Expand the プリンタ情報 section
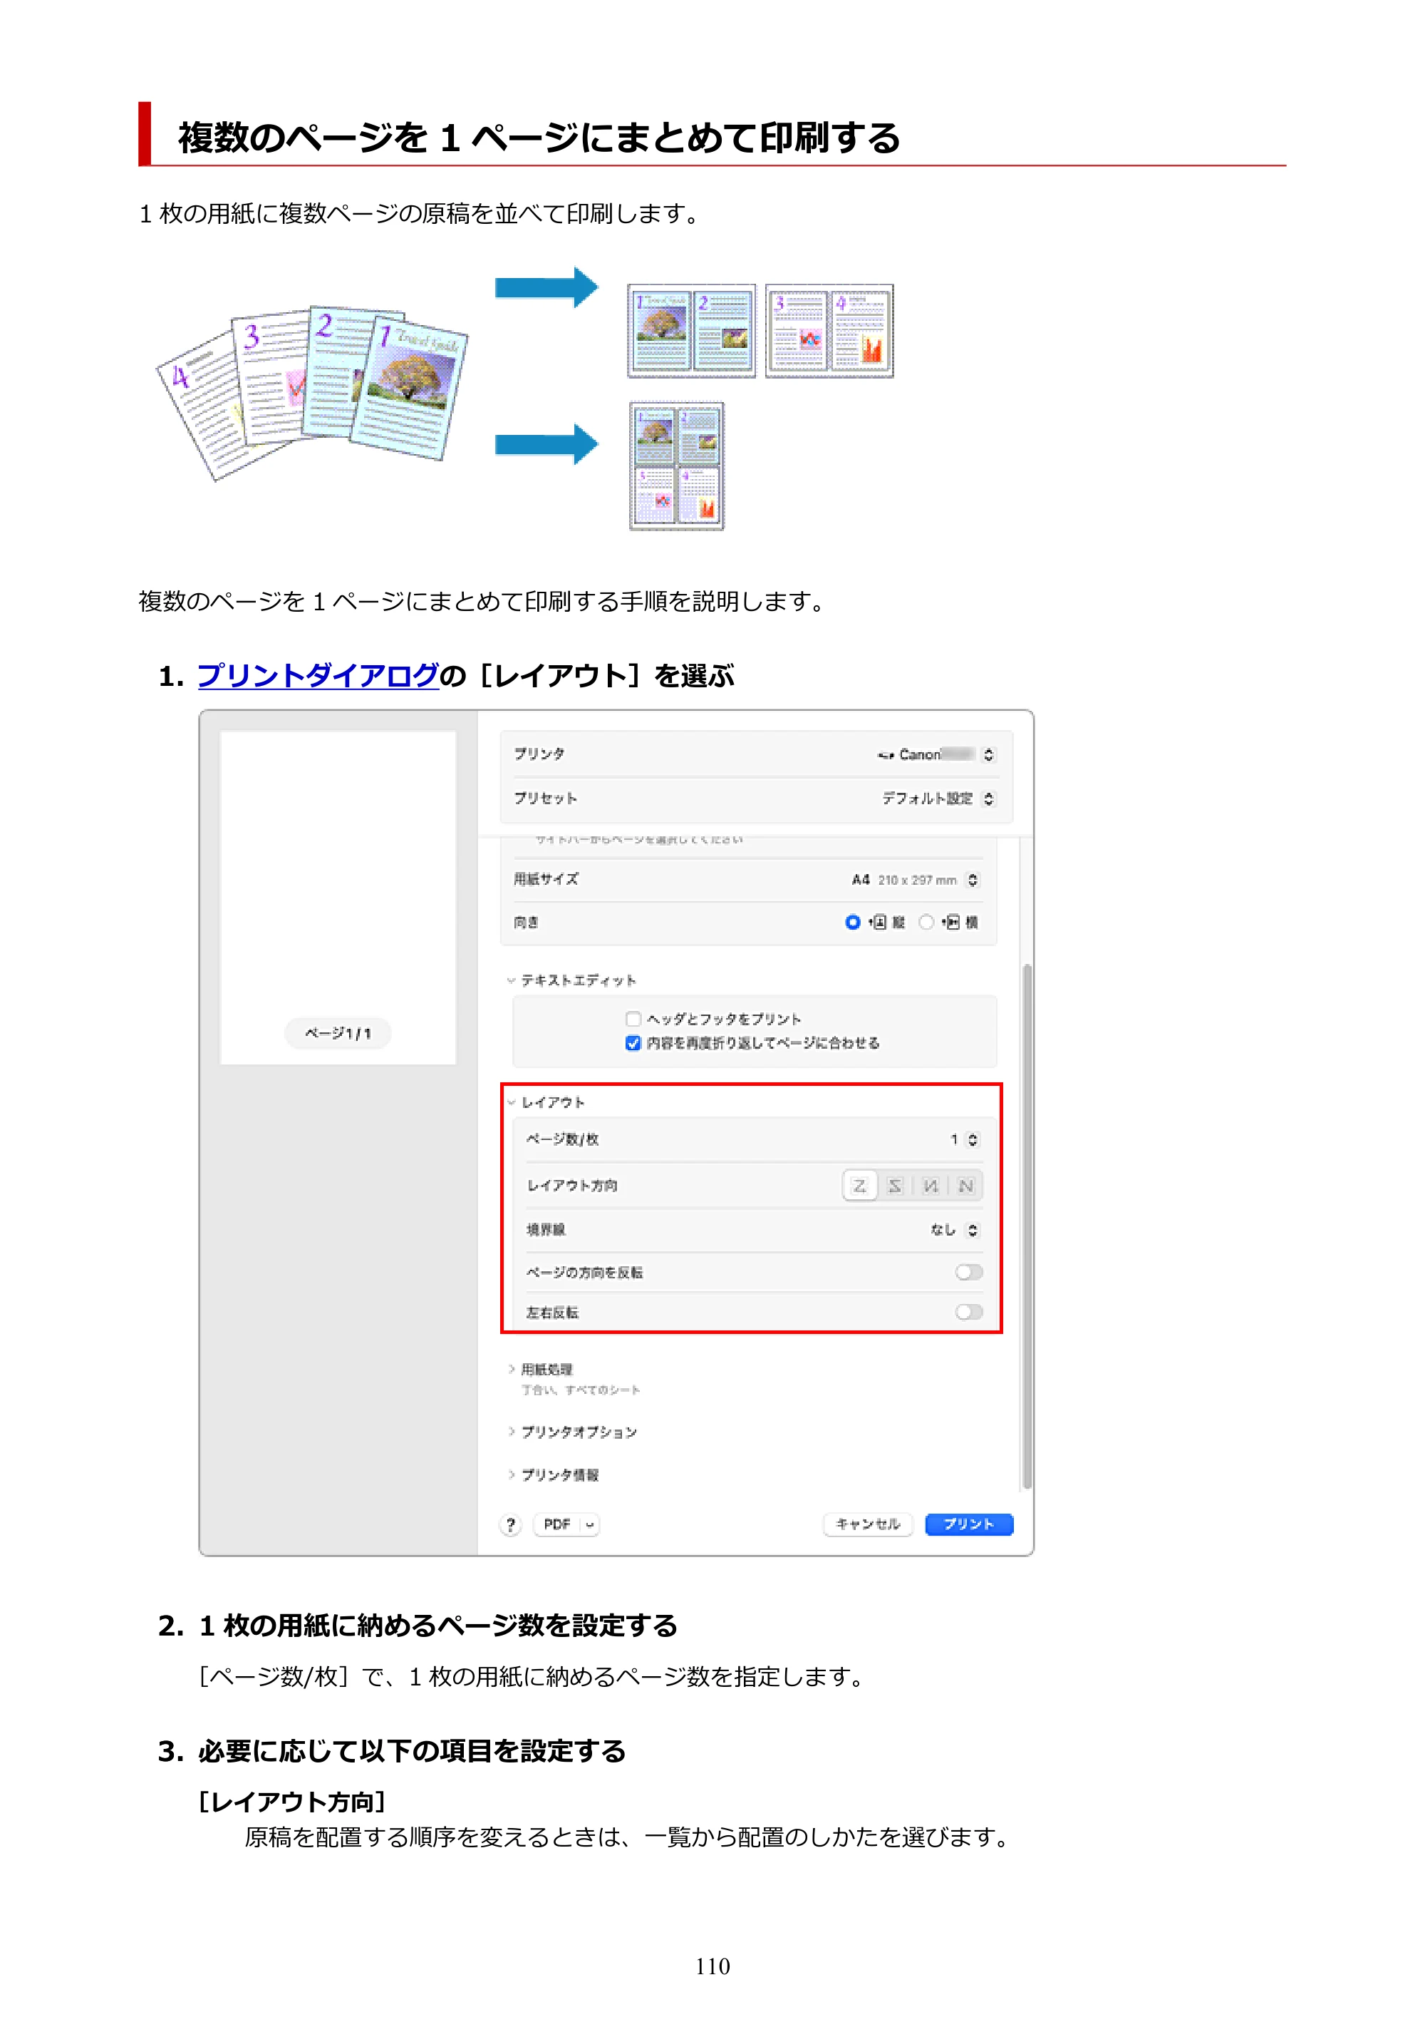Image resolution: width=1425 pixels, height=2017 pixels. pos(511,1474)
